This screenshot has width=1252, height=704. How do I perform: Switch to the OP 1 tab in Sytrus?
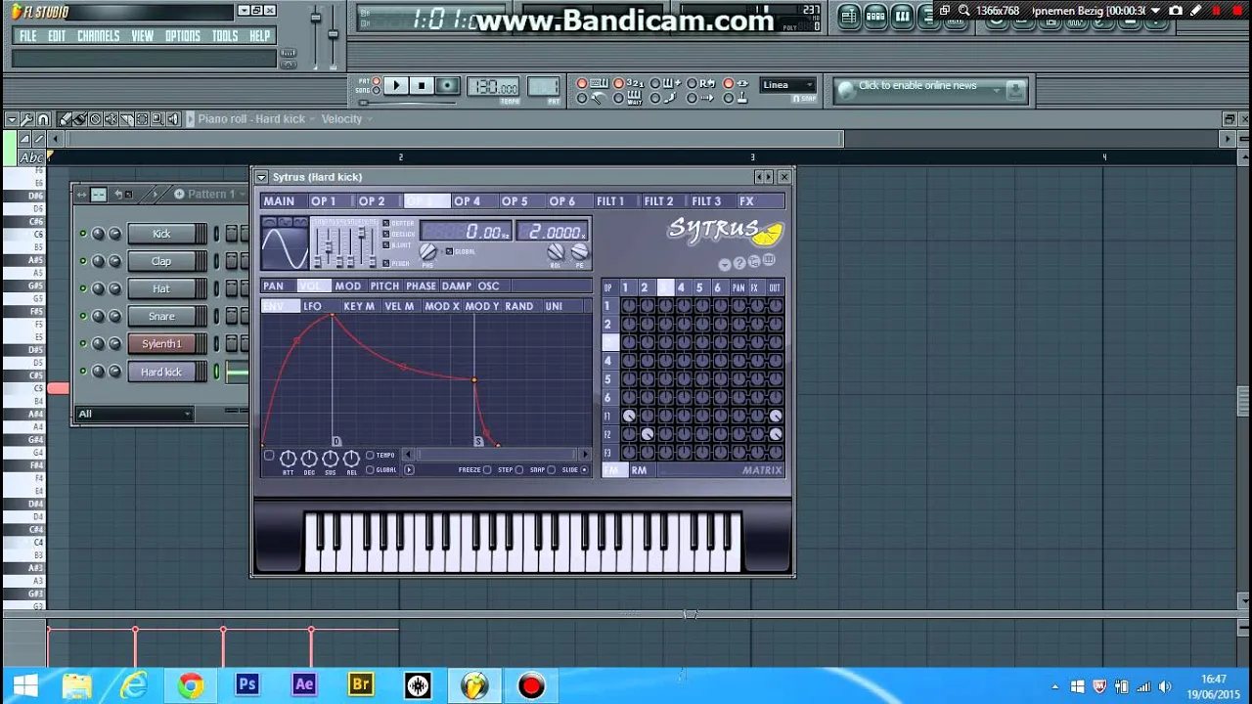click(x=323, y=201)
